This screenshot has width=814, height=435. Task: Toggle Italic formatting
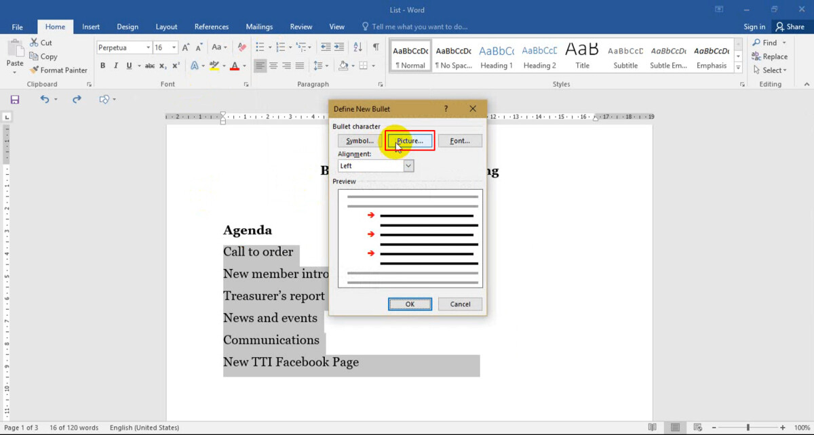pyautogui.click(x=116, y=66)
